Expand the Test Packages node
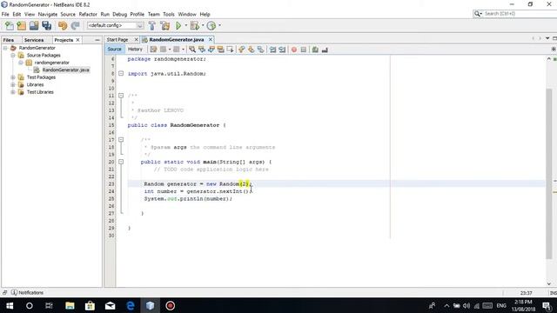This screenshot has width=557, height=313. pos(13,77)
